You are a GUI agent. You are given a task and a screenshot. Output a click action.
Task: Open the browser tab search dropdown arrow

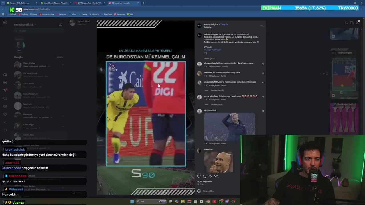(3, 3)
